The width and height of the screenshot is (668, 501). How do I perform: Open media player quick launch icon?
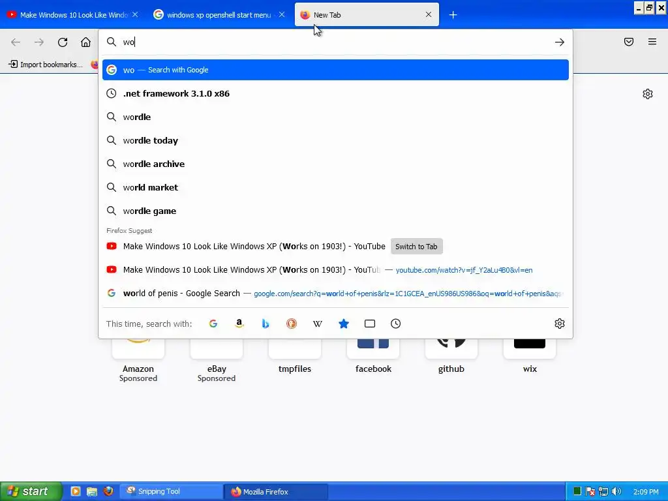point(76,491)
